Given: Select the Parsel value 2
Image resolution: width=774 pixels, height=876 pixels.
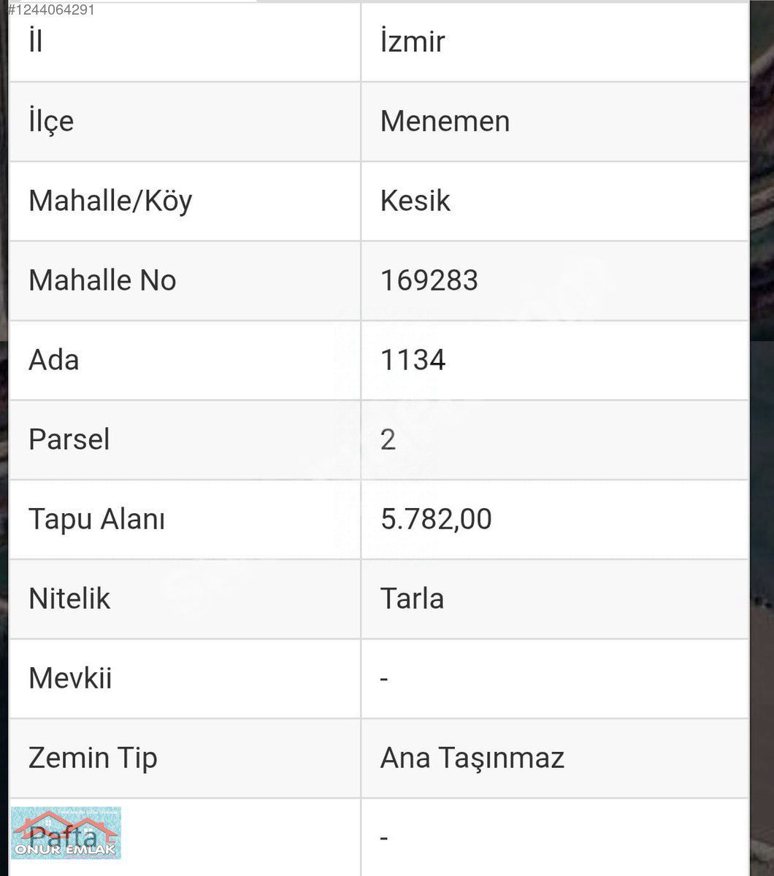Looking at the screenshot, I should point(388,439).
